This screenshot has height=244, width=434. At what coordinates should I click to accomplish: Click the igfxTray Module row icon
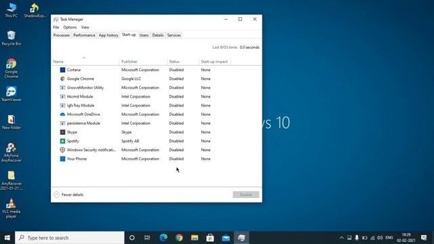click(62, 106)
